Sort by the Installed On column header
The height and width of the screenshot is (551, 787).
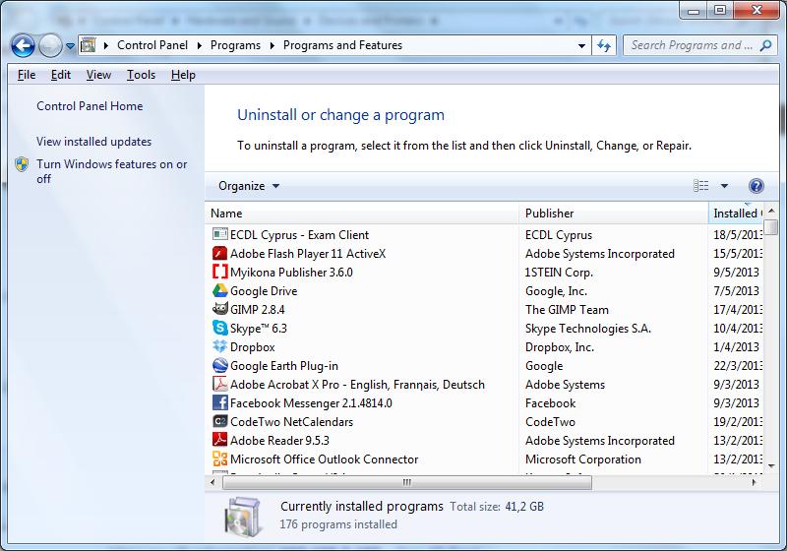tap(736, 214)
